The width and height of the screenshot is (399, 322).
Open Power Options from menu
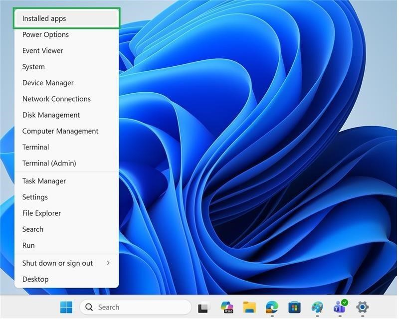click(67, 34)
